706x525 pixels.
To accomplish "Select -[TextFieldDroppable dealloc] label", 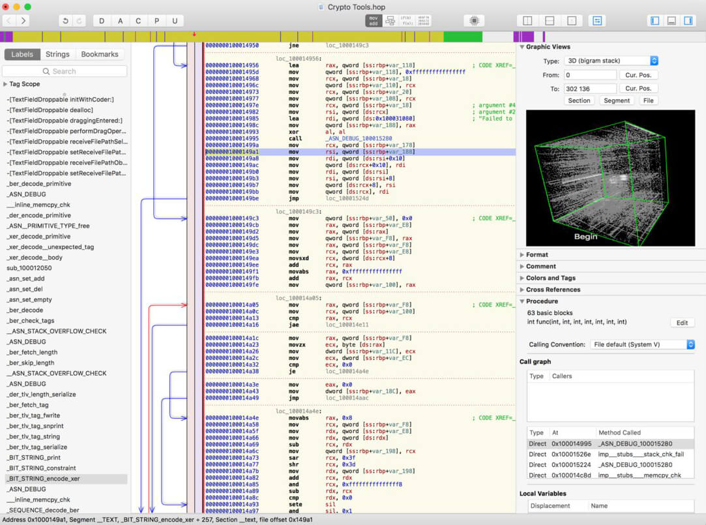I will (x=50, y=110).
